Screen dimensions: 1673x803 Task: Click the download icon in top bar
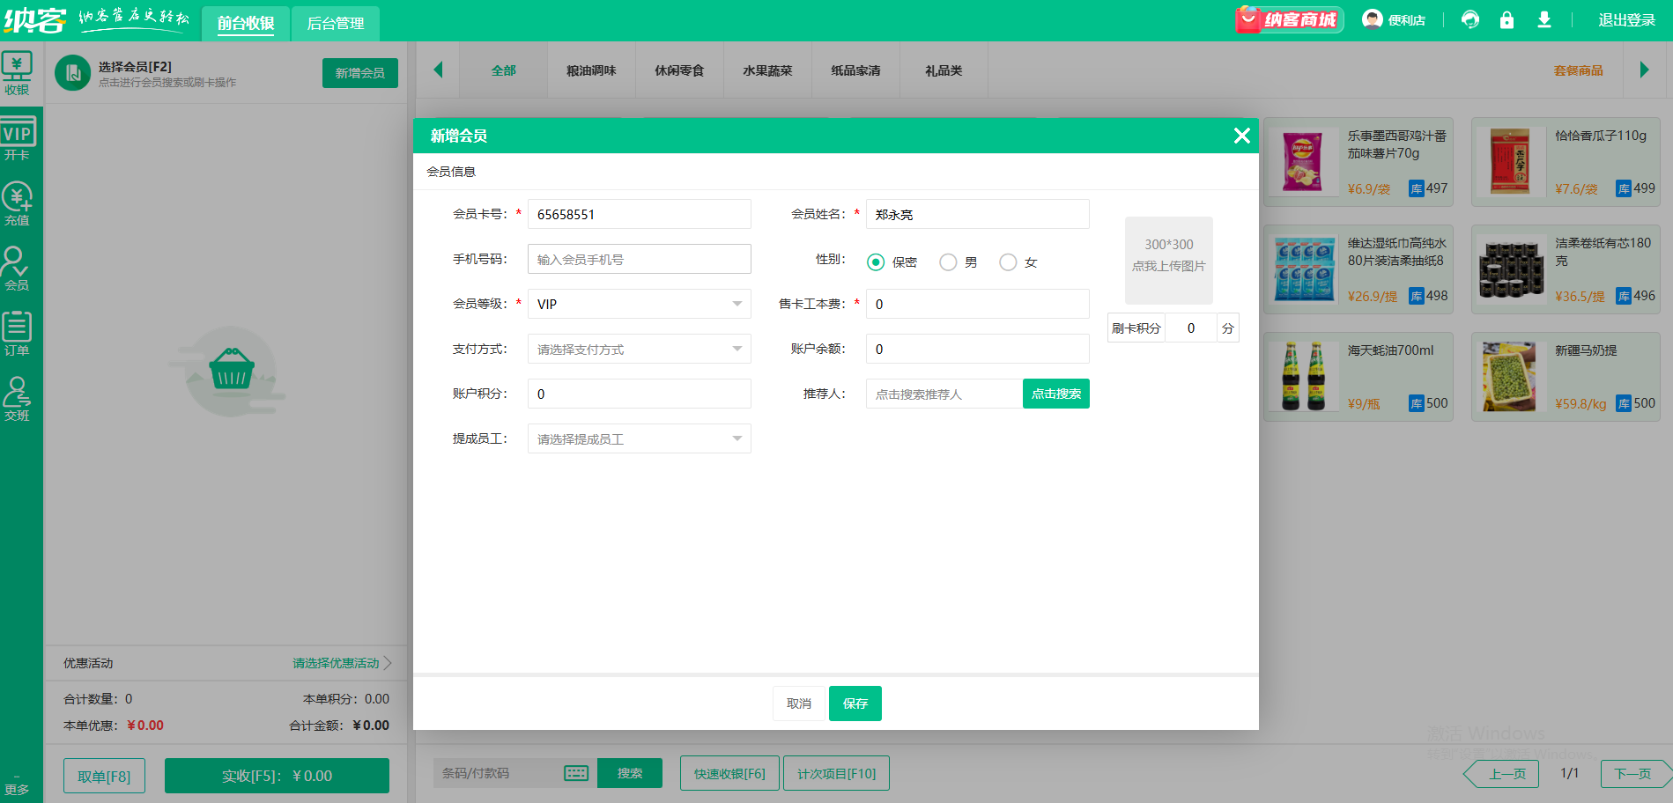[x=1544, y=19]
